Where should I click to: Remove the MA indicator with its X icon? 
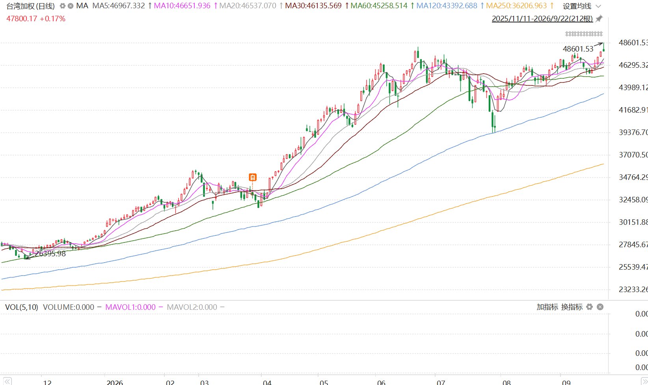pyautogui.click(x=71, y=6)
